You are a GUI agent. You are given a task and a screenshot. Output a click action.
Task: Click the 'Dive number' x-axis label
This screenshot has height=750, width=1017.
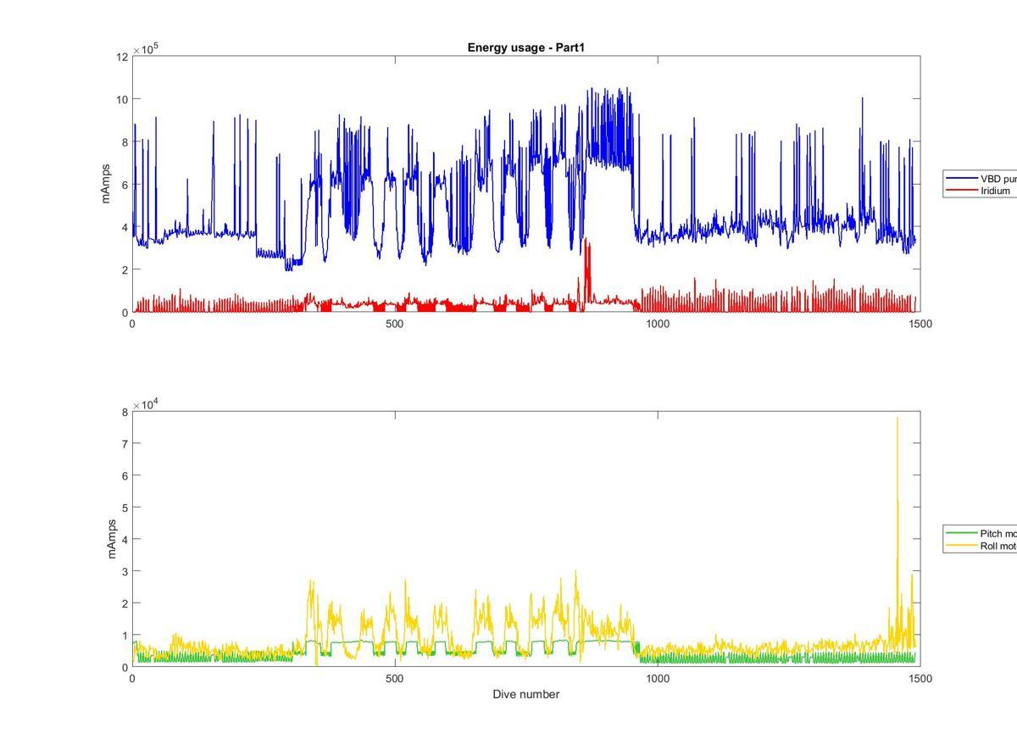click(526, 694)
